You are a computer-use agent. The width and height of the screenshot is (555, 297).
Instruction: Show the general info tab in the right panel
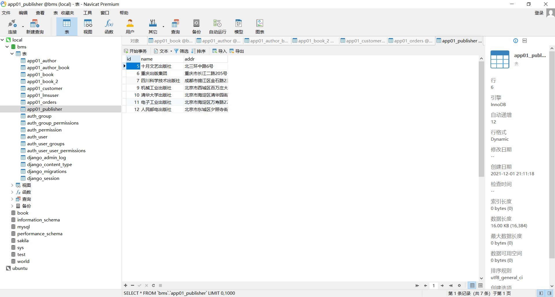(516, 41)
